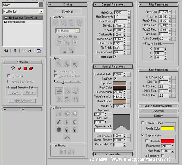Toggle the By Vertex checkbox
The height and width of the screenshot is (165, 182).
tap(9, 76)
